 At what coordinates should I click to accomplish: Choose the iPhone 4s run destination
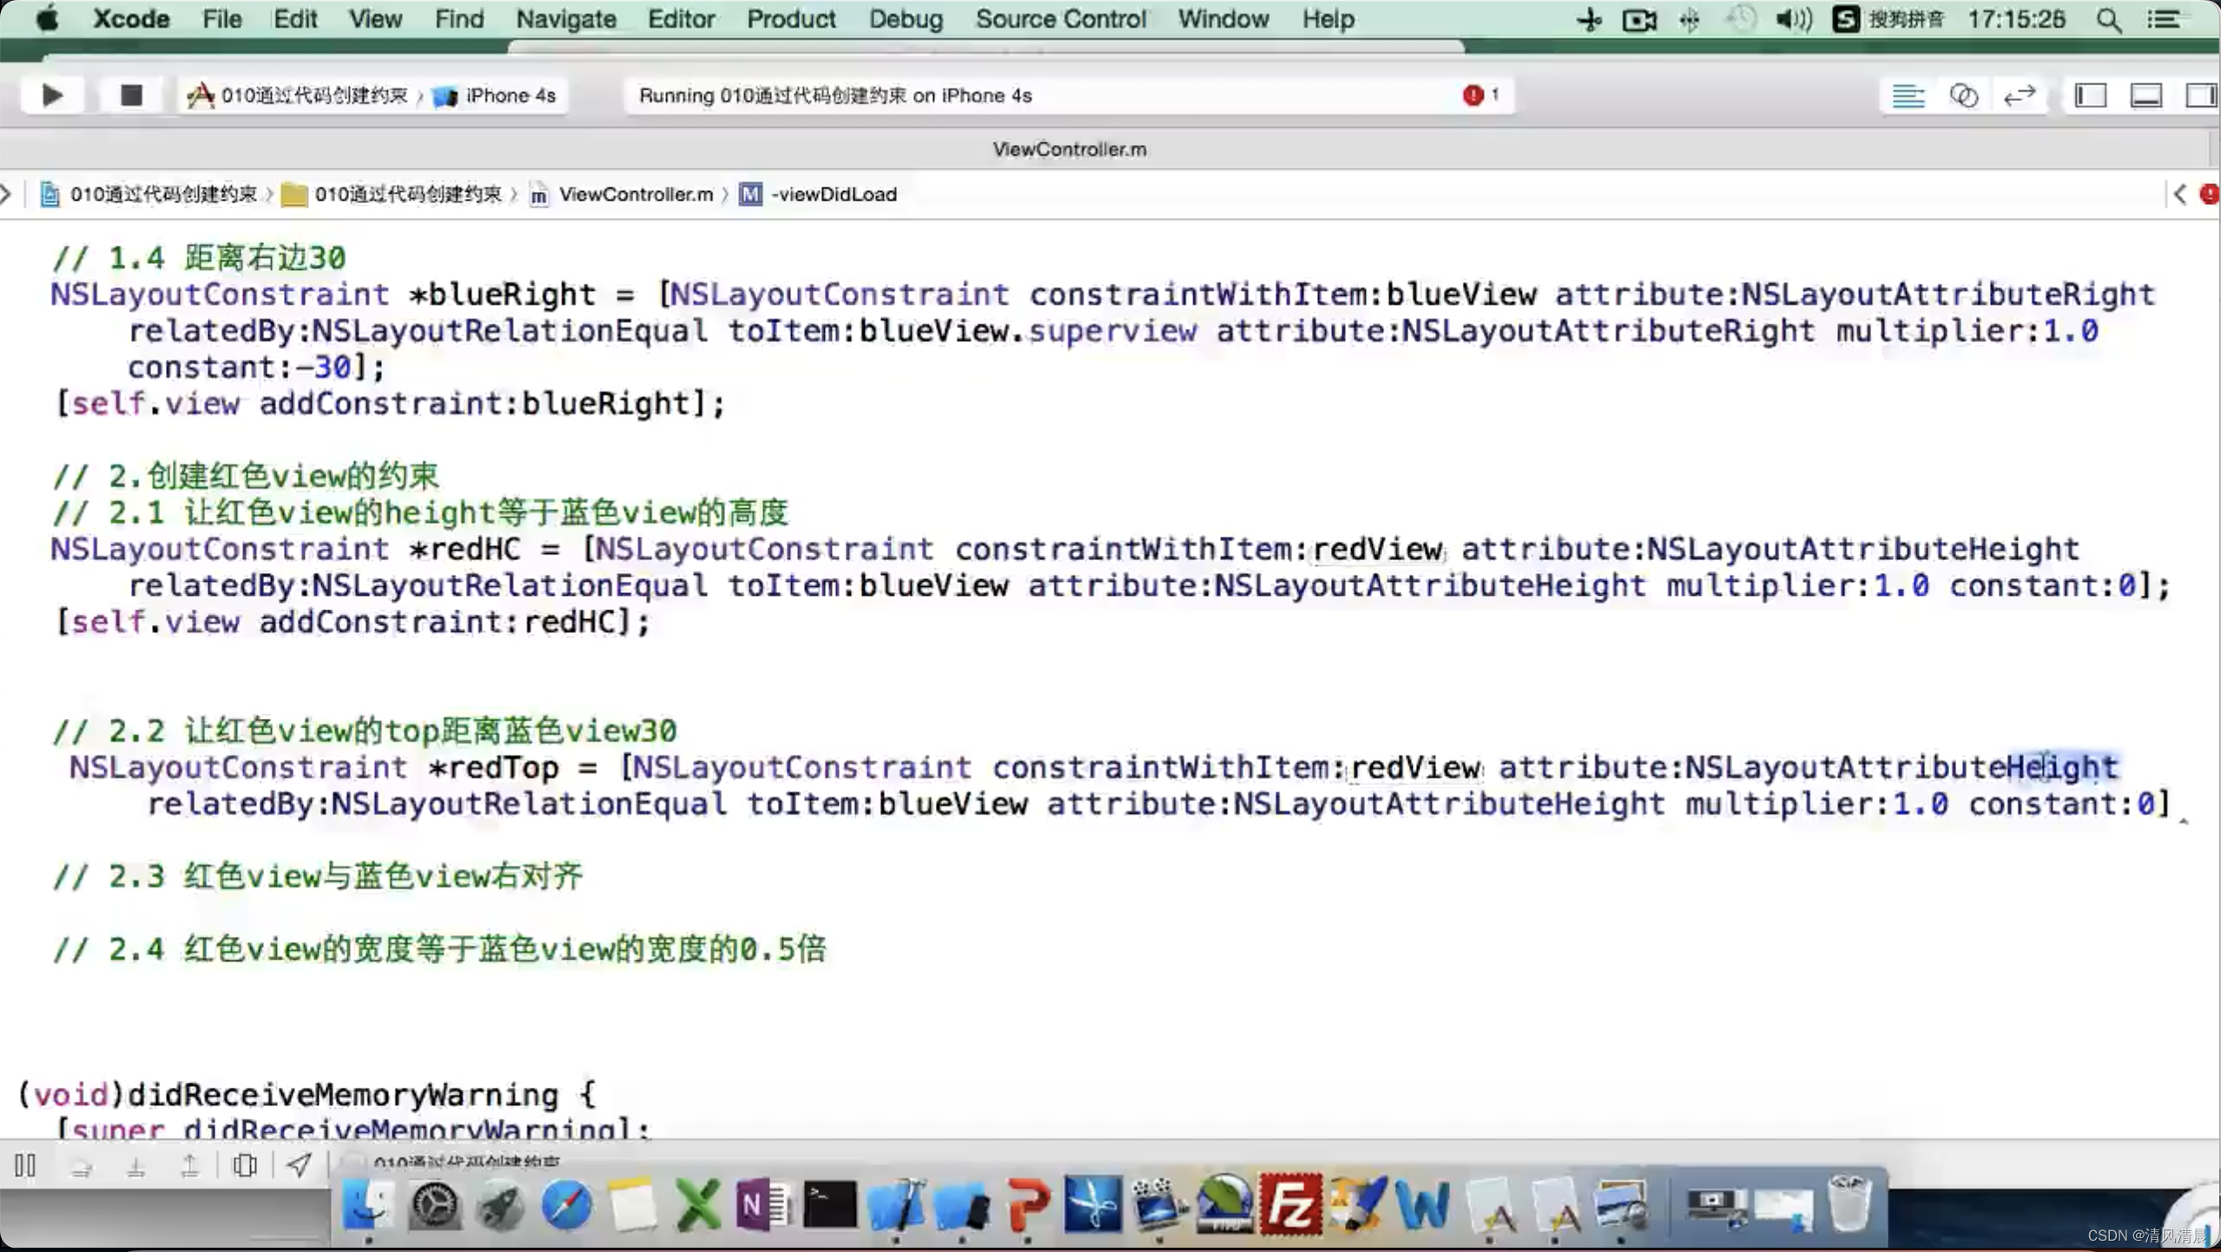pyautogui.click(x=495, y=95)
